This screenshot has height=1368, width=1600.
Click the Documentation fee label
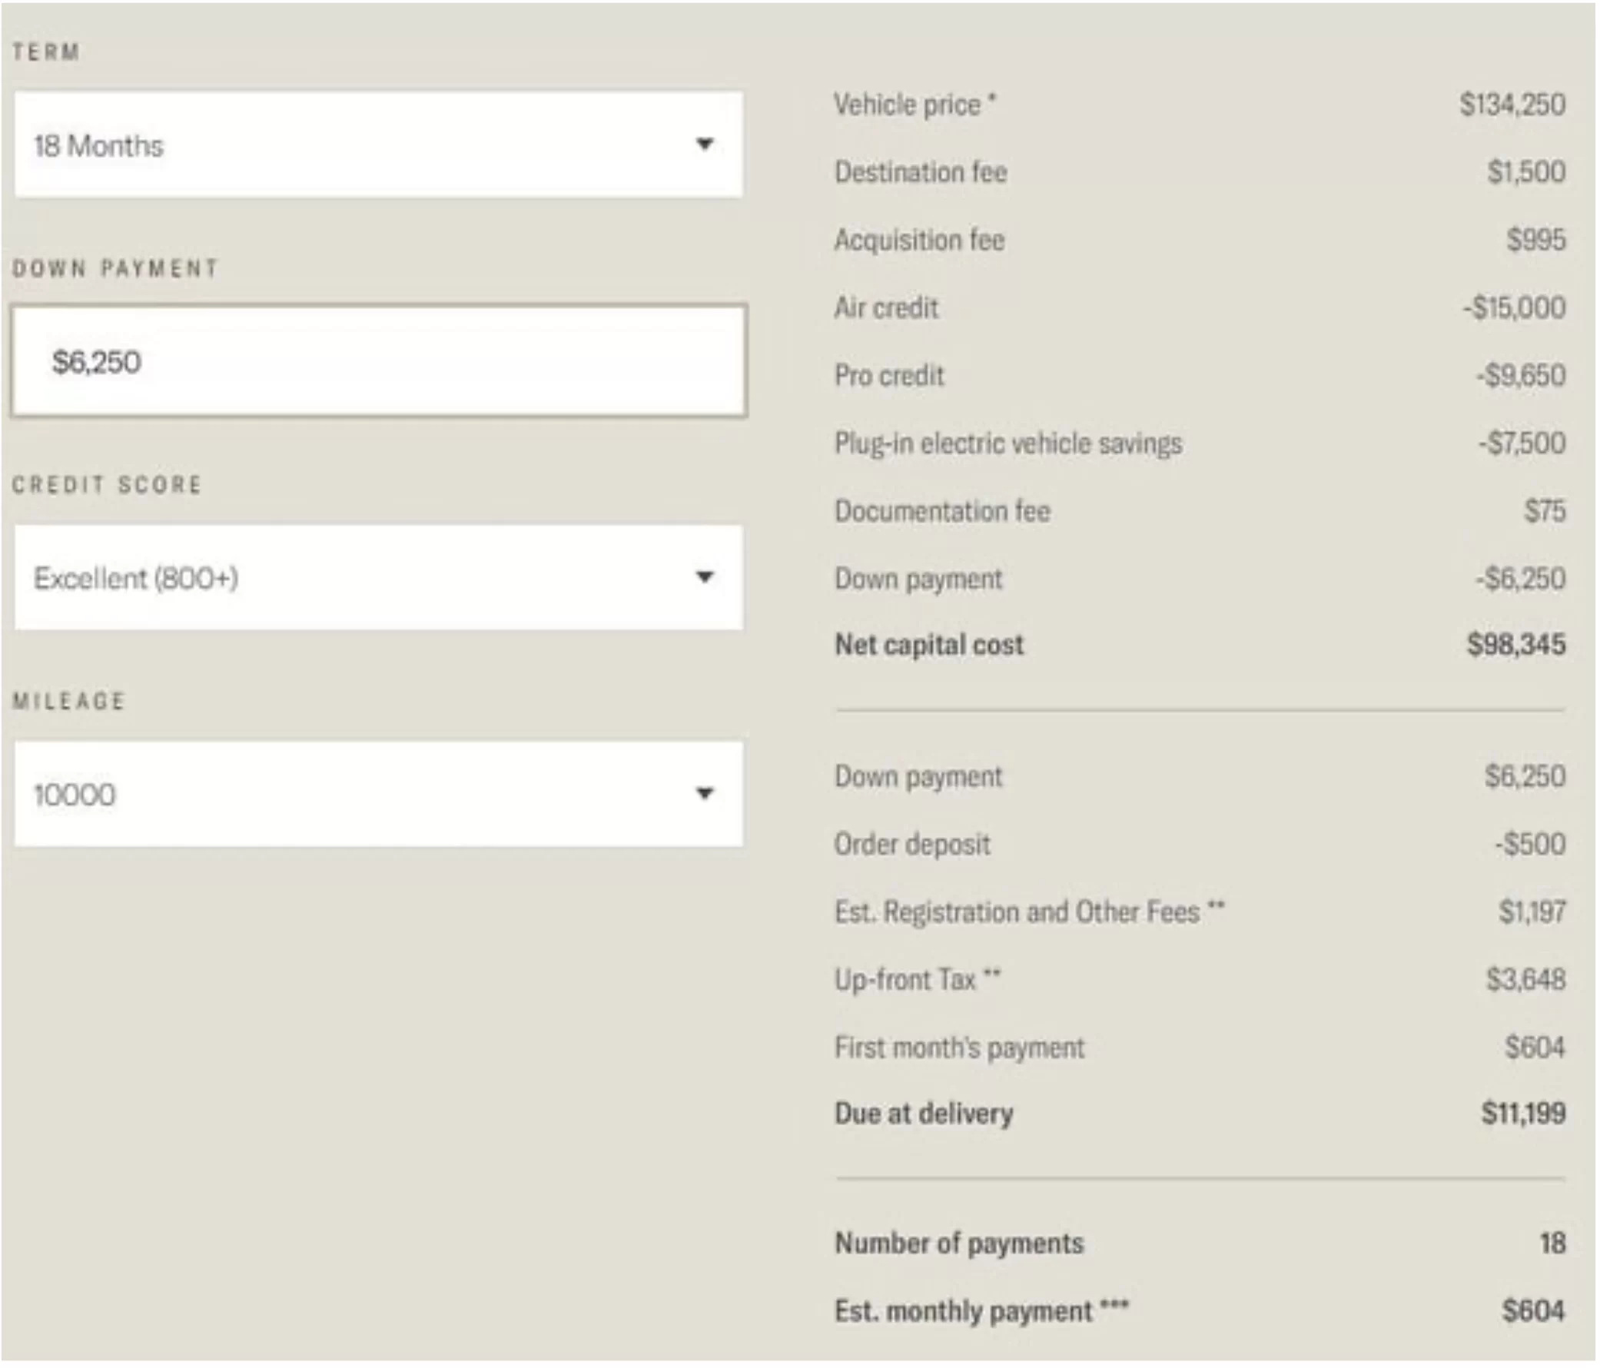point(942,511)
